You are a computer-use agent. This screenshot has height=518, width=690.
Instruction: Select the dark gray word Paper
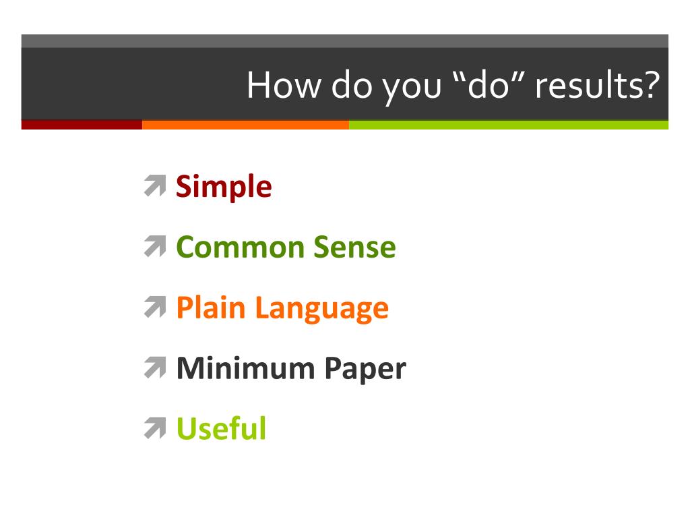(x=365, y=370)
